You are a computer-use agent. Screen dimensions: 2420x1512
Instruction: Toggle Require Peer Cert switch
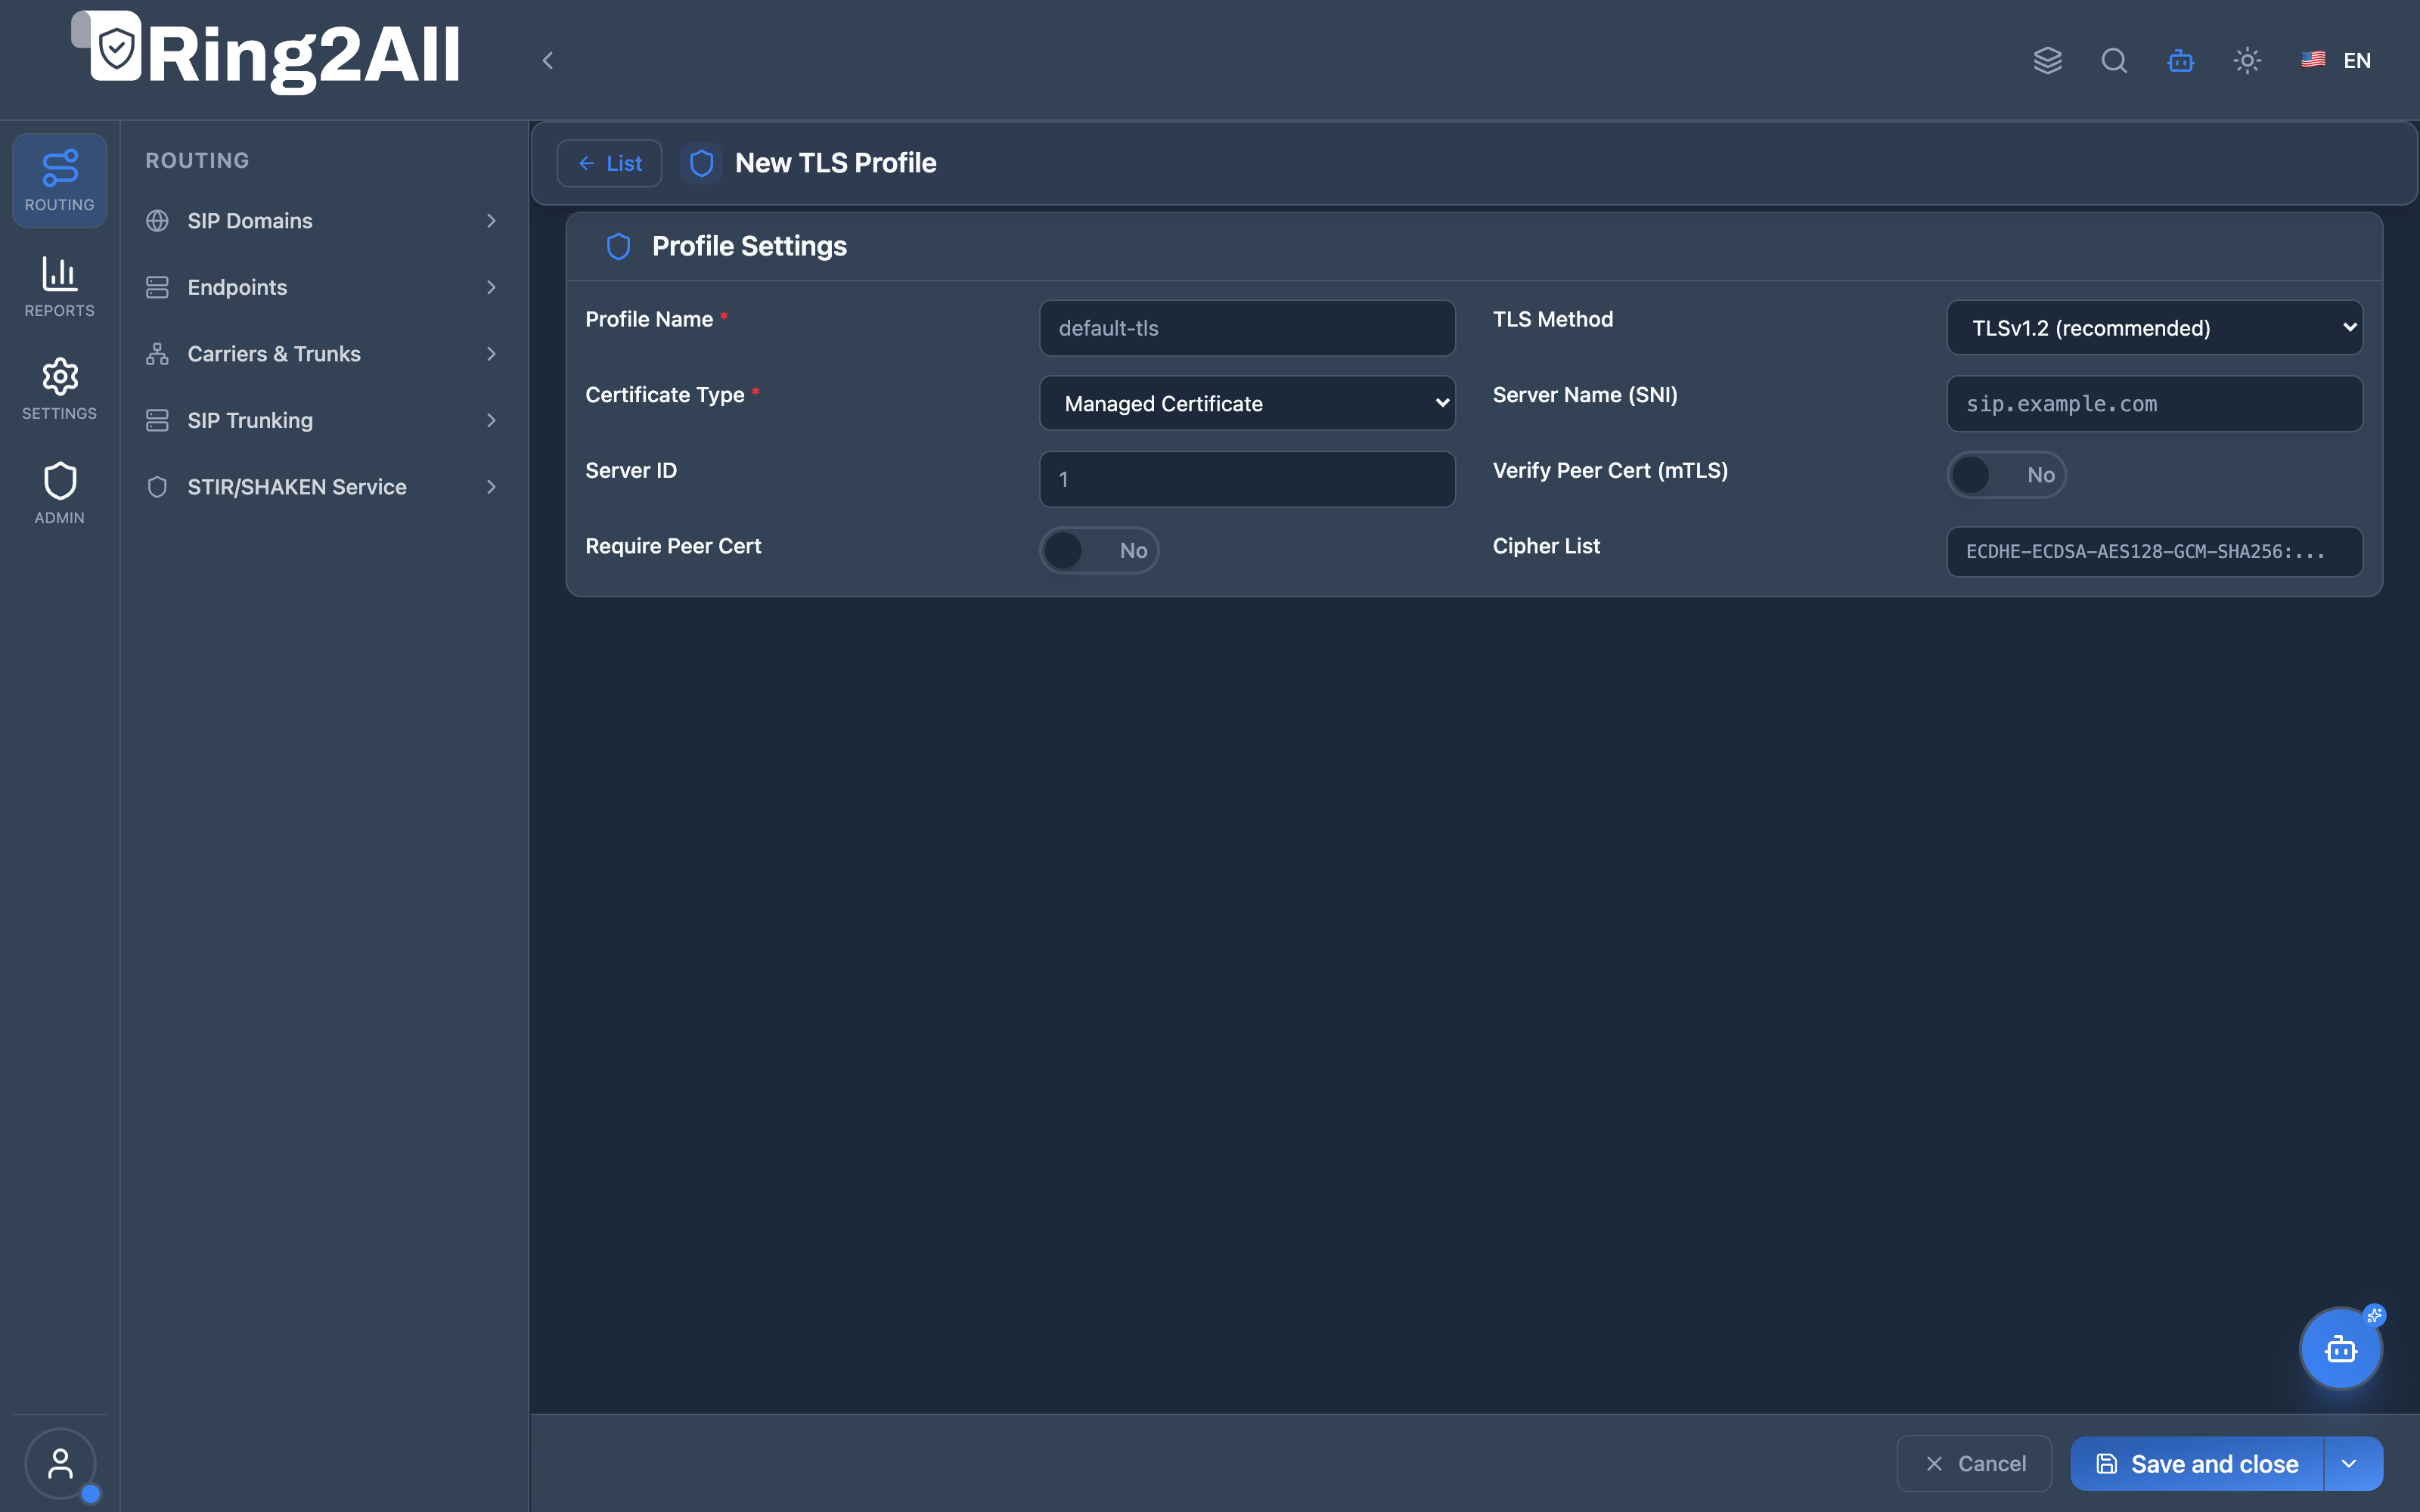click(1099, 550)
